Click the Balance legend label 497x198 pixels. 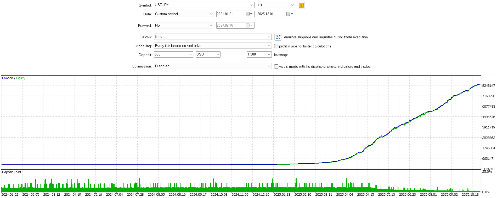click(x=7, y=78)
